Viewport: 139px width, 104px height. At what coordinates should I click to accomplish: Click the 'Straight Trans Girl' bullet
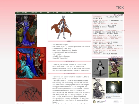coord(60,58)
